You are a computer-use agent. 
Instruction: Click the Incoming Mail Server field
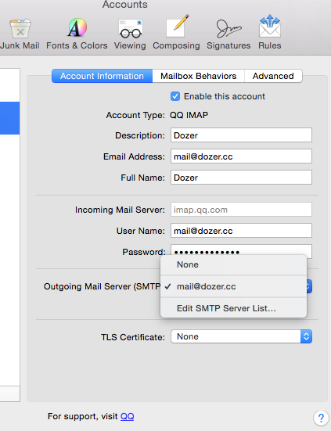(241, 210)
